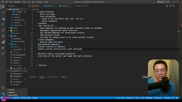Click the notifications bell icon
Image resolution: width=182 pixels, height=102 pixels.
(x=177, y=98)
